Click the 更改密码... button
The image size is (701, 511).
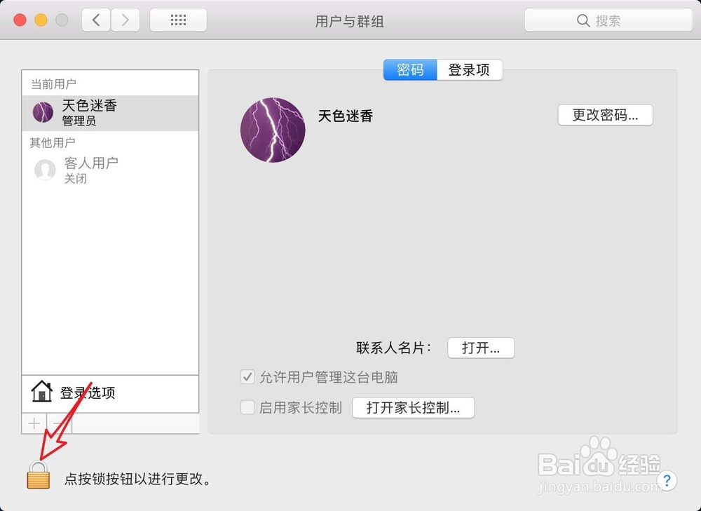(606, 116)
